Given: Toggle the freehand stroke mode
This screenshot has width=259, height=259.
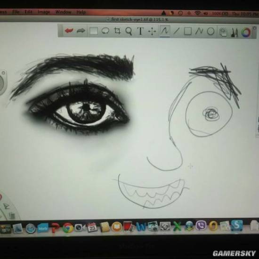Looking at the screenshot, I should click(x=165, y=31).
